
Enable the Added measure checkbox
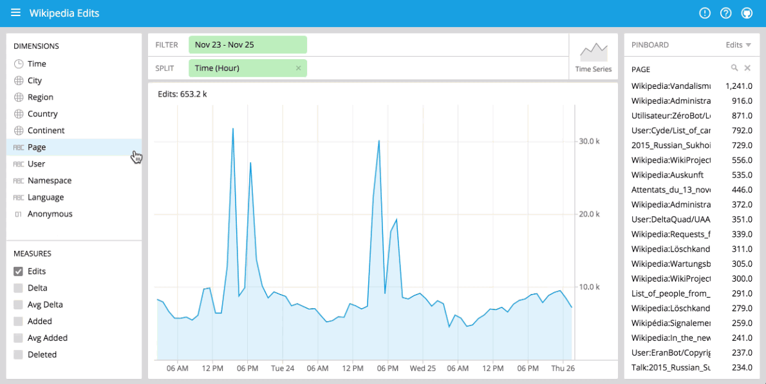(x=18, y=321)
